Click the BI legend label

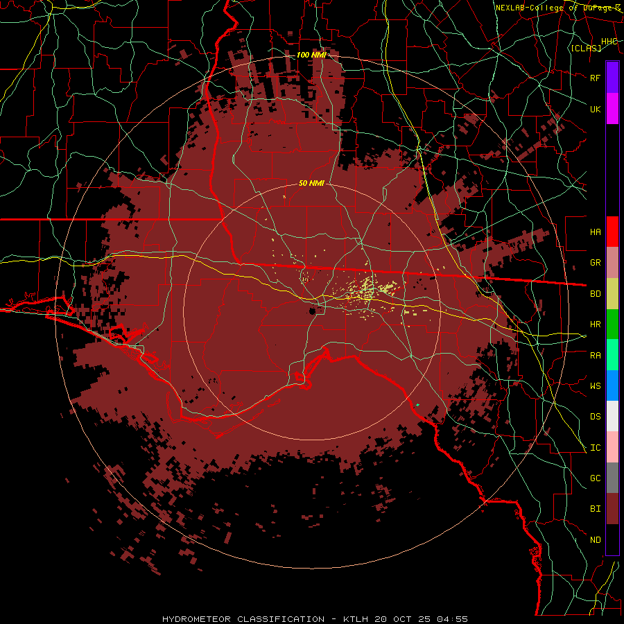[x=595, y=509]
